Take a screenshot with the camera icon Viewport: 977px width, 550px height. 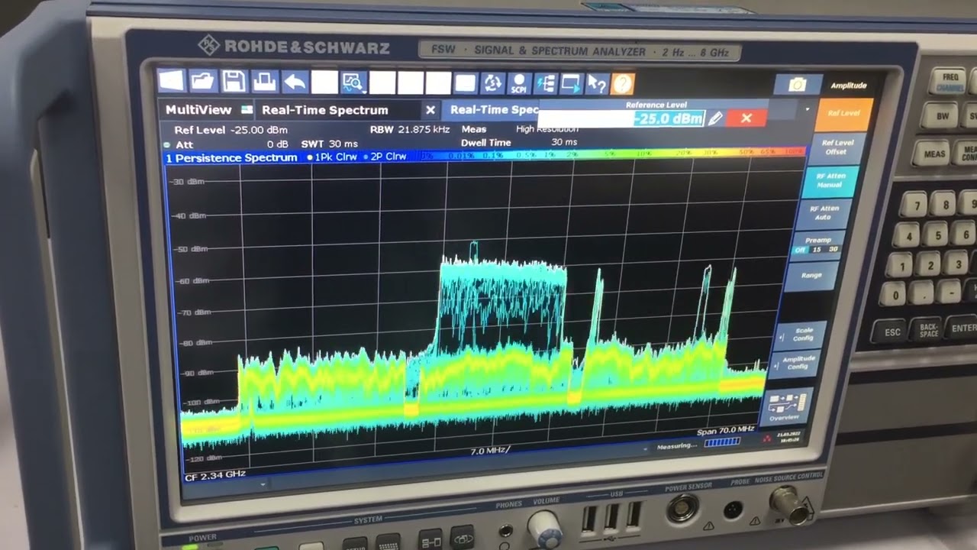click(798, 85)
